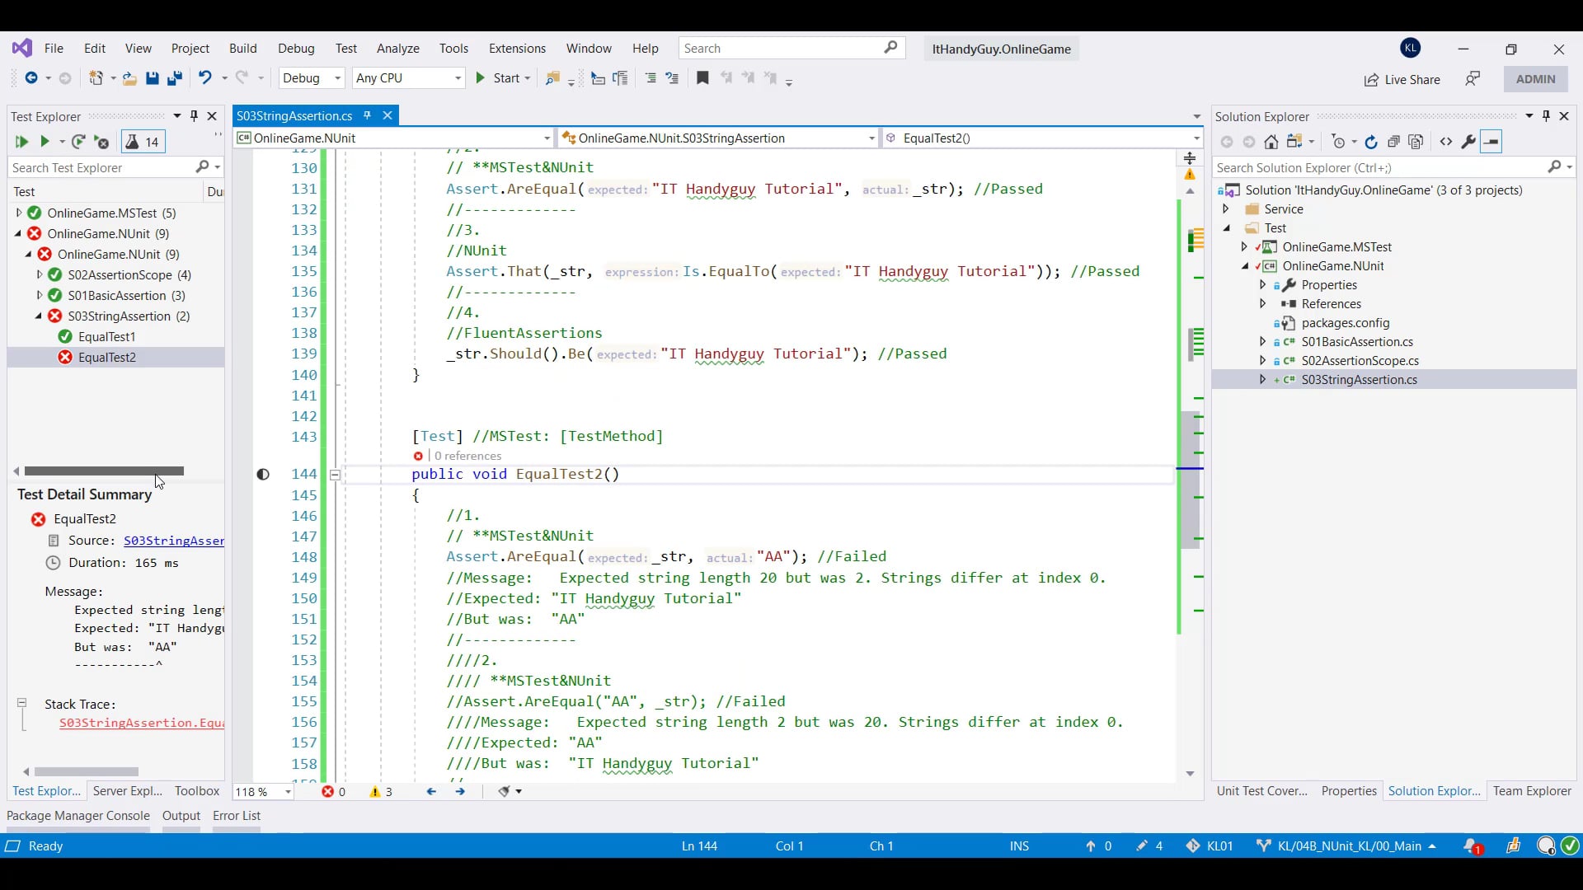The width and height of the screenshot is (1583, 890).
Task: Click Live Share button
Action: coord(1402,79)
